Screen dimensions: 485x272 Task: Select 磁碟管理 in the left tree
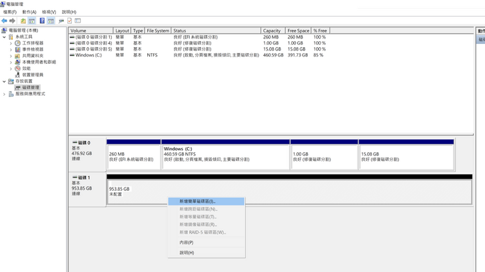pos(30,87)
